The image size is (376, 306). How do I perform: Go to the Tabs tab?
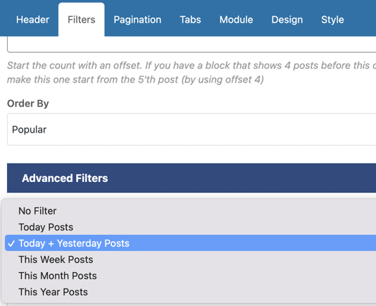tap(190, 20)
